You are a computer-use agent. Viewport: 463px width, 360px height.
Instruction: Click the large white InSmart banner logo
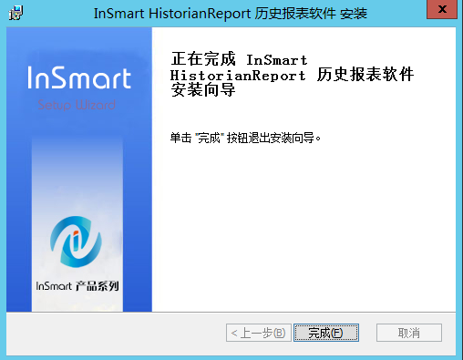coord(79,77)
